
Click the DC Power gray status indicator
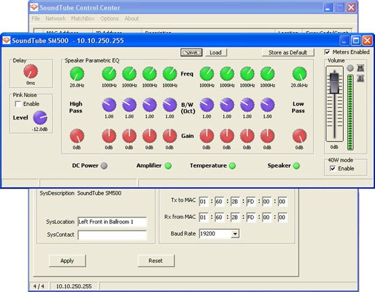(104, 165)
